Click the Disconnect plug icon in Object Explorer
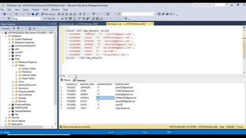 pos(18,28)
